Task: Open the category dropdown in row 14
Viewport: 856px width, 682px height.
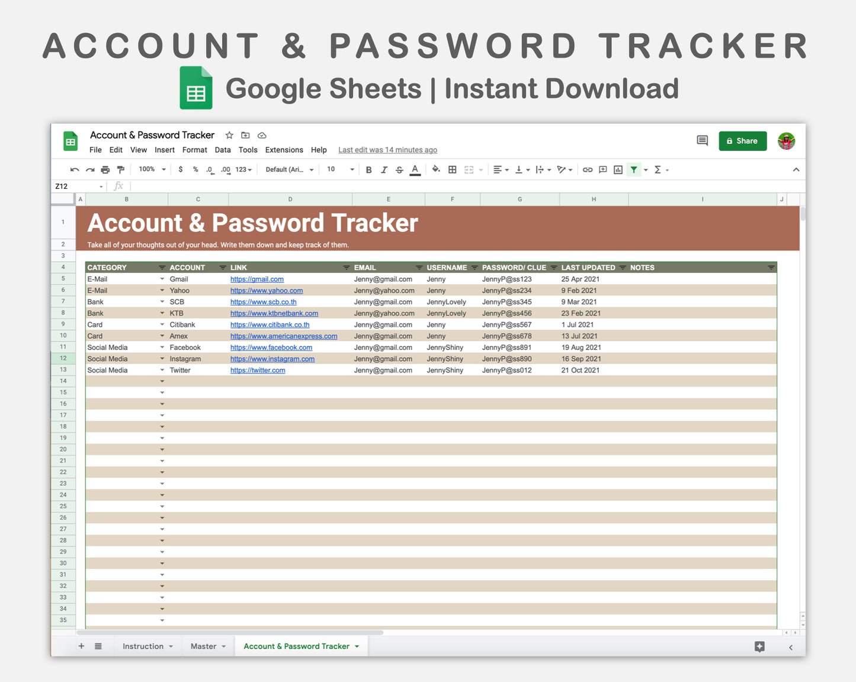Action: pos(162,381)
